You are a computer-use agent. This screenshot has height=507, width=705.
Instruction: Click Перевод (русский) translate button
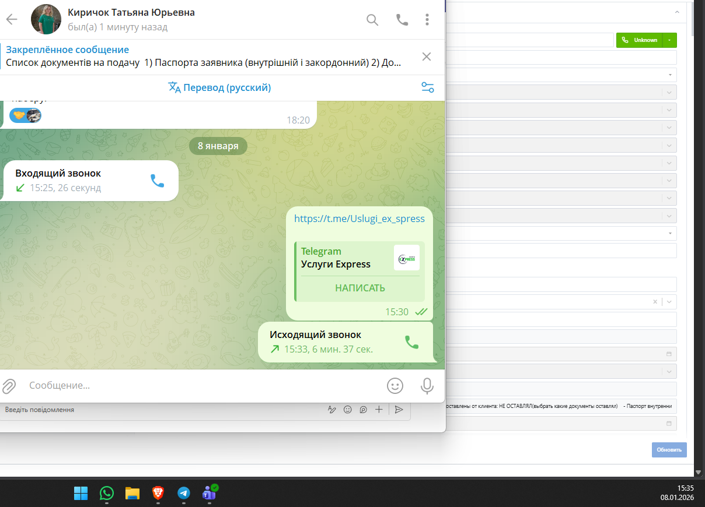point(219,88)
